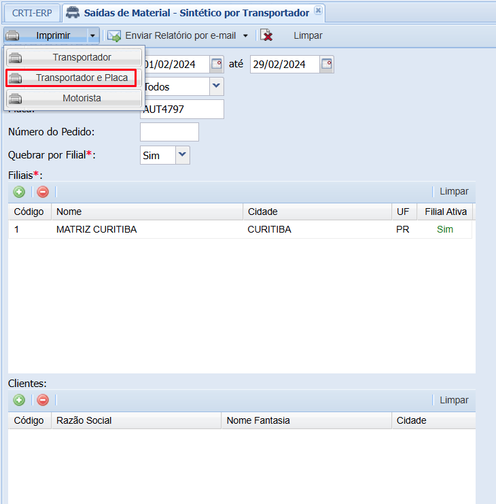Click the 29/02/2024 end date field
Image resolution: width=496 pixels, height=504 pixels.
285,65
